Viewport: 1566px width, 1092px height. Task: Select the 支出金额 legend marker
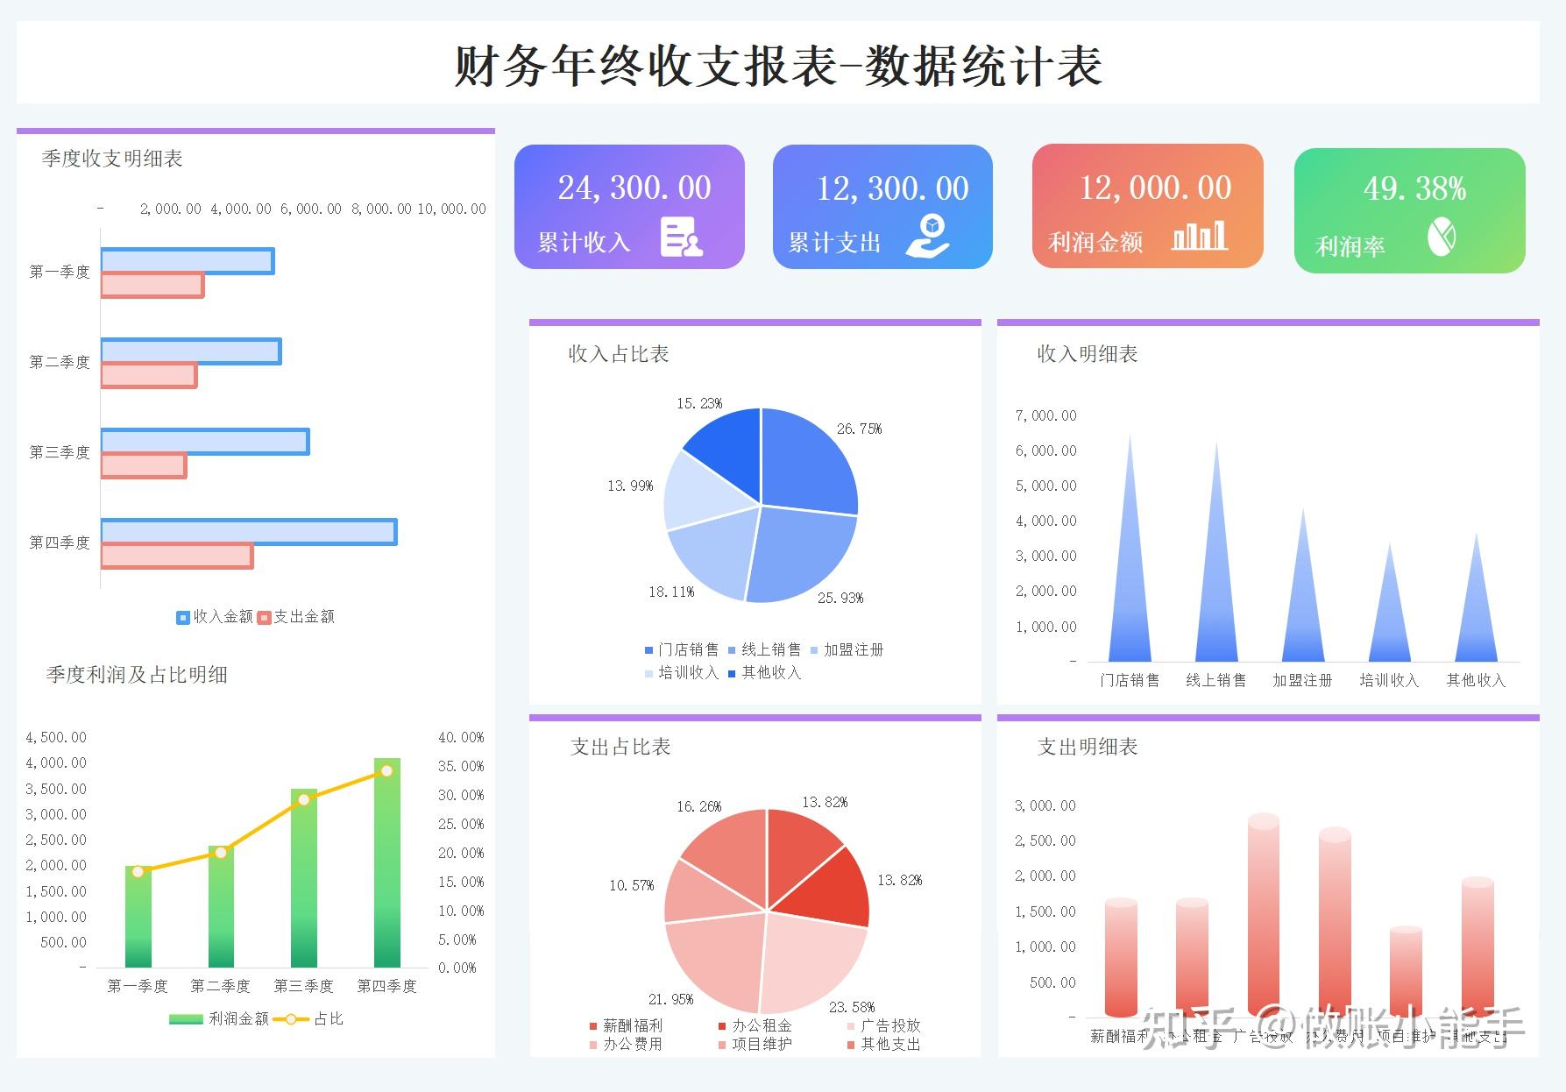(264, 617)
